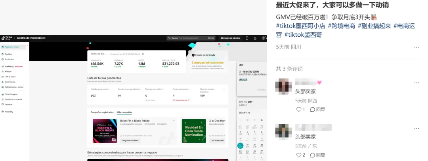Viewport: 428px width, 161px height.
Task: Open options menu for 广东 comment
Action: (x=417, y=128)
